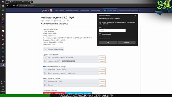Open the Windows Start menu

(3, 2)
